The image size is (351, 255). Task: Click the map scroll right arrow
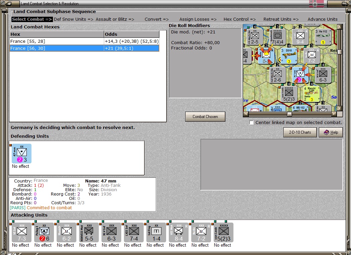tap(334, 114)
